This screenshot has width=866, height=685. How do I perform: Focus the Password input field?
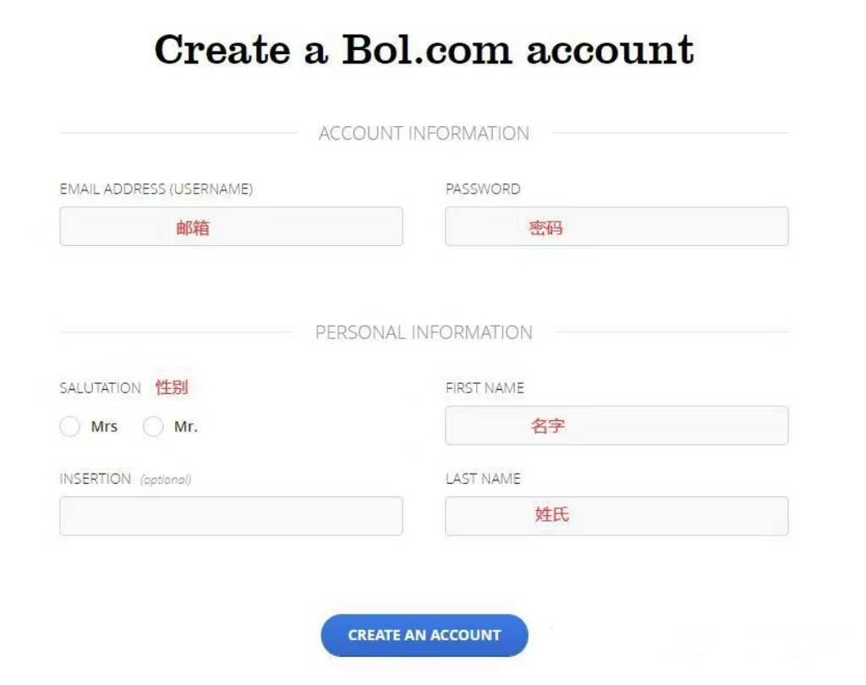coord(617,227)
